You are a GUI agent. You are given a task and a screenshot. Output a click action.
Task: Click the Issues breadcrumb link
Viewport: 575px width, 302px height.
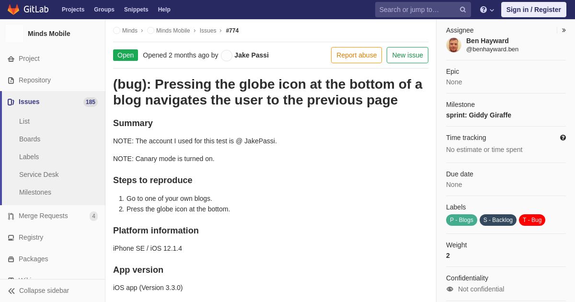[208, 31]
